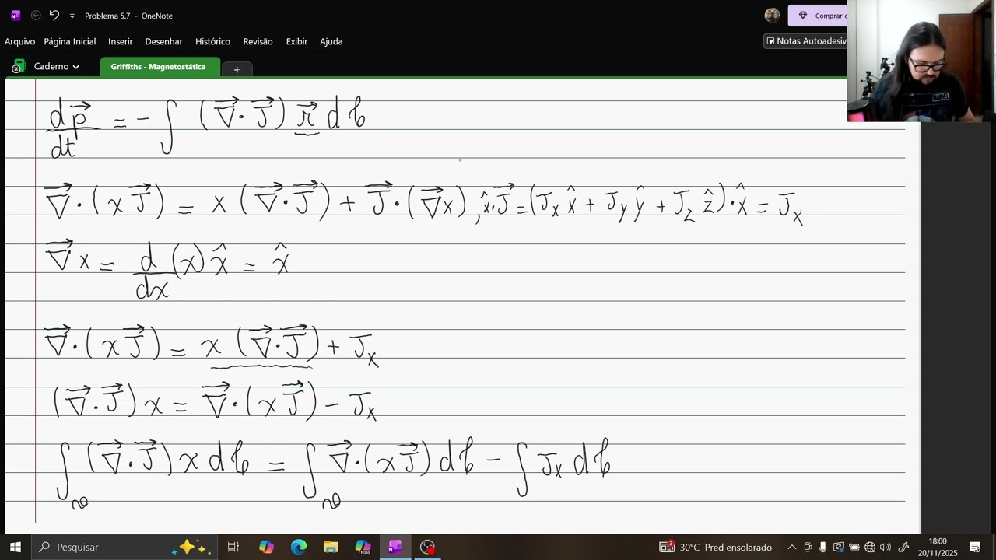996x560 pixels.
Task: Open the Desenhar ribbon tab
Action: pos(163,41)
